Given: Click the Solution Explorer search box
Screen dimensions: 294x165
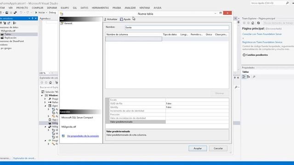Looking at the screenshot, I should coord(49,88).
